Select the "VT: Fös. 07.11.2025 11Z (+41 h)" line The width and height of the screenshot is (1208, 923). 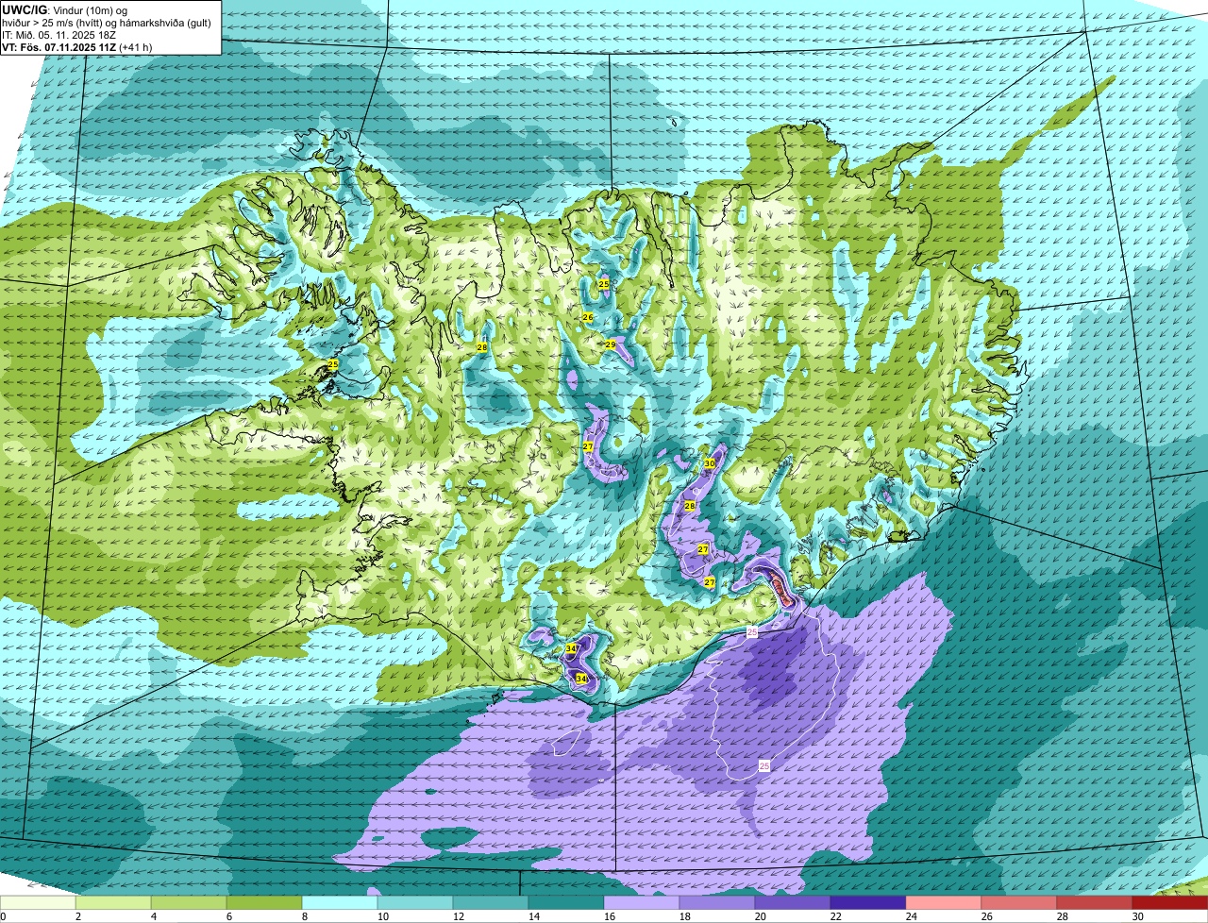tap(77, 46)
